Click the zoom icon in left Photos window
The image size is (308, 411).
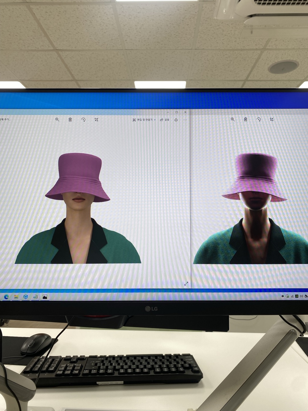point(57,120)
